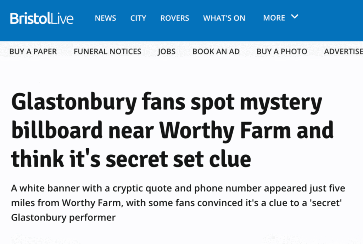
Task: Click the MORE menu label
Action: tap(274, 18)
